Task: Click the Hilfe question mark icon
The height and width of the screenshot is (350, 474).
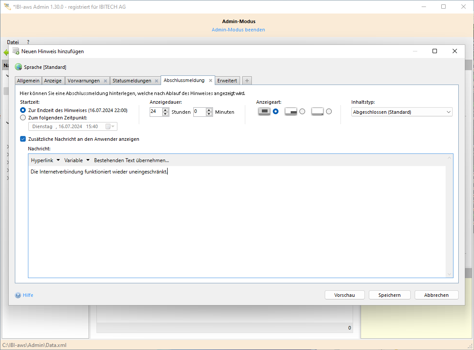Action: [18, 295]
